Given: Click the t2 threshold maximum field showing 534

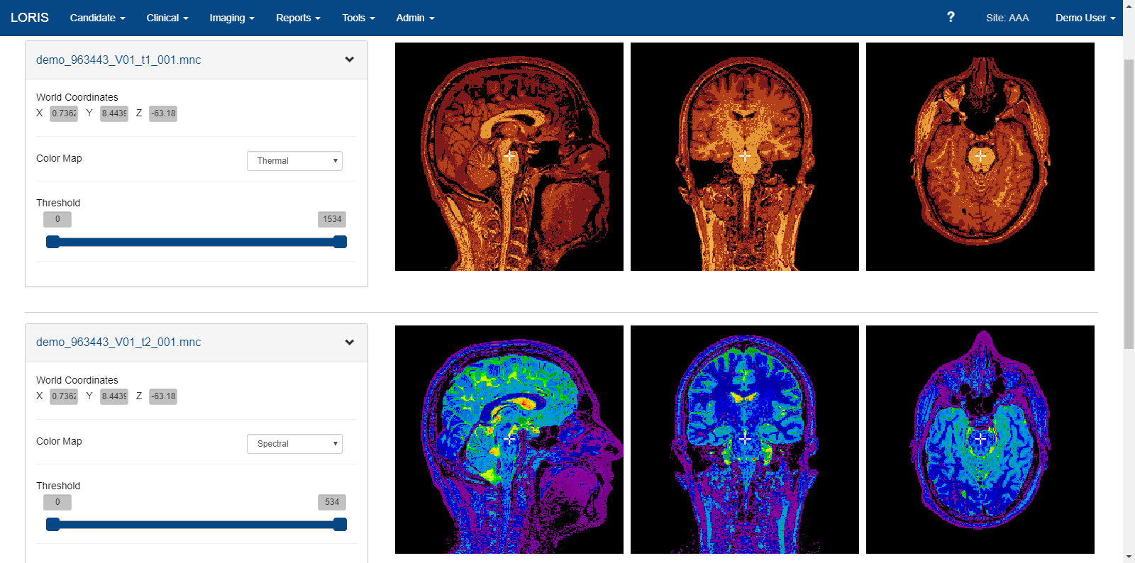Looking at the screenshot, I should [x=332, y=502].
